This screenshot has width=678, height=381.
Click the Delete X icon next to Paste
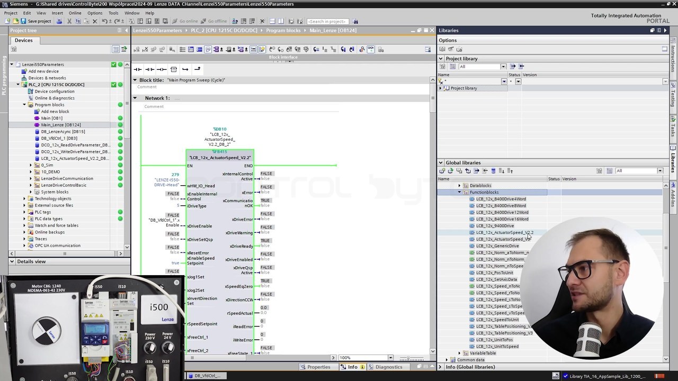tap(95, 21)
